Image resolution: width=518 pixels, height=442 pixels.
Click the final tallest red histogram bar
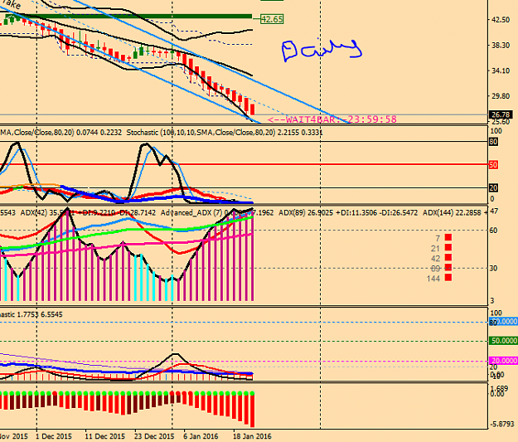tap(253, 410)
